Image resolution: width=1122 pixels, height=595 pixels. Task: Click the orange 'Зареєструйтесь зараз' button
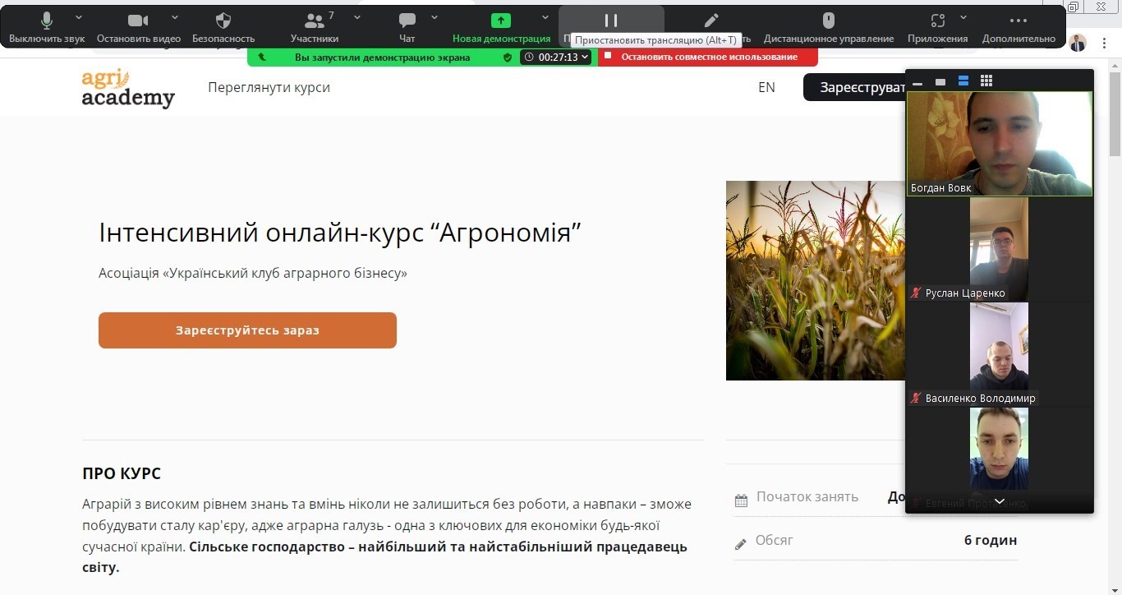tap(247, 330)
